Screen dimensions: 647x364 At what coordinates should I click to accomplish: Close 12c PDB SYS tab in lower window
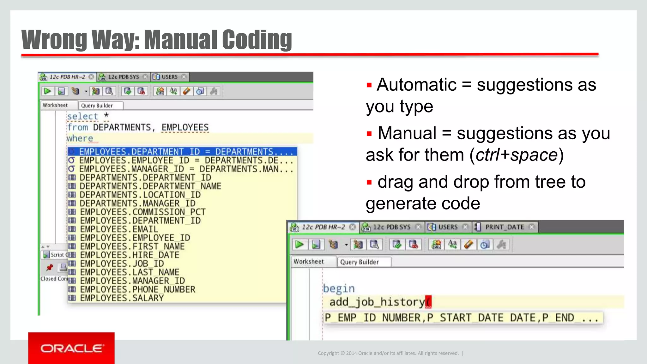pyautogui.click(x=418, y=227)
